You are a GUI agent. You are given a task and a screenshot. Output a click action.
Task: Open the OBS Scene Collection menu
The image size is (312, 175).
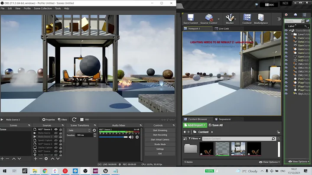point(42,8)
